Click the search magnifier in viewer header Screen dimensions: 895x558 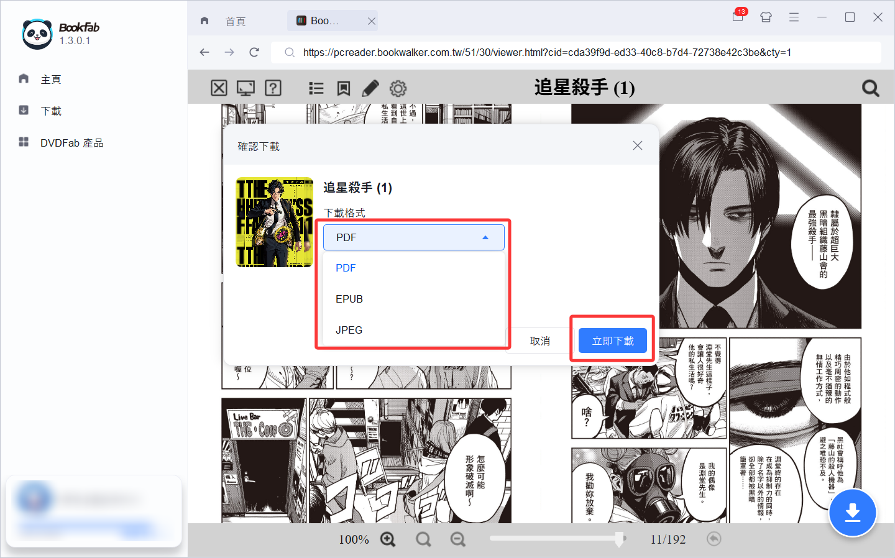(x=870, y=88)
